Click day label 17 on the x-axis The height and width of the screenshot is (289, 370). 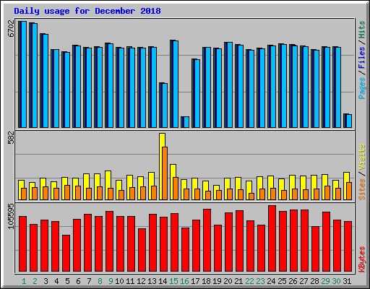point(195,281)
